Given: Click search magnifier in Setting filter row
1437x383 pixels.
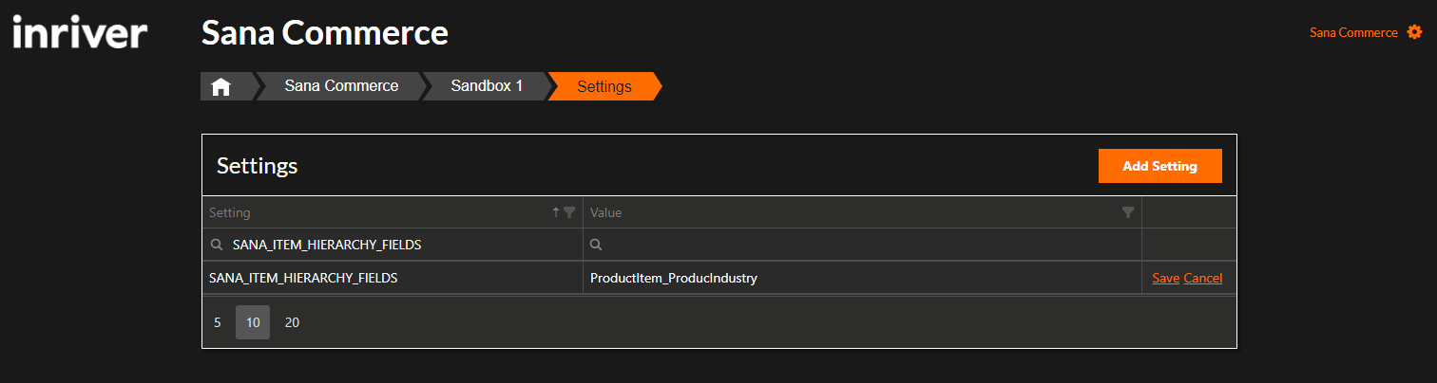Looking at the screenshot, I should click(217, 245).
